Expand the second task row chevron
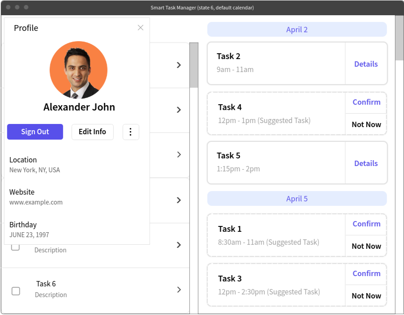 [x=179, y=110]
